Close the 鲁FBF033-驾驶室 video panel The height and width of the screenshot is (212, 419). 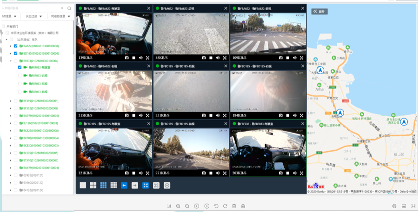coord(303,124)
